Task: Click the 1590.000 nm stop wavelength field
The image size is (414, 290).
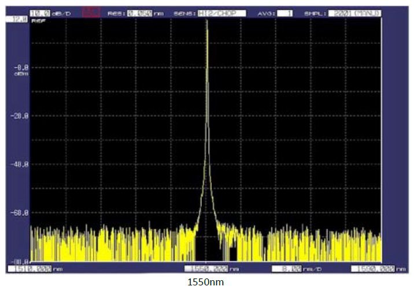Action: (371, 268)
